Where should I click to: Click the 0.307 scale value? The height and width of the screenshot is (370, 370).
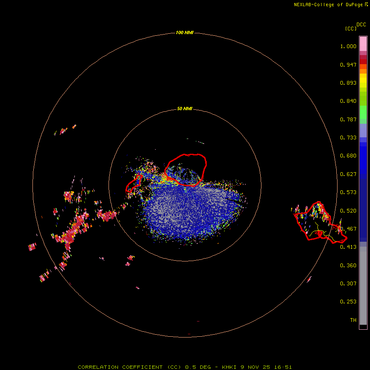[x=348, y=283]
